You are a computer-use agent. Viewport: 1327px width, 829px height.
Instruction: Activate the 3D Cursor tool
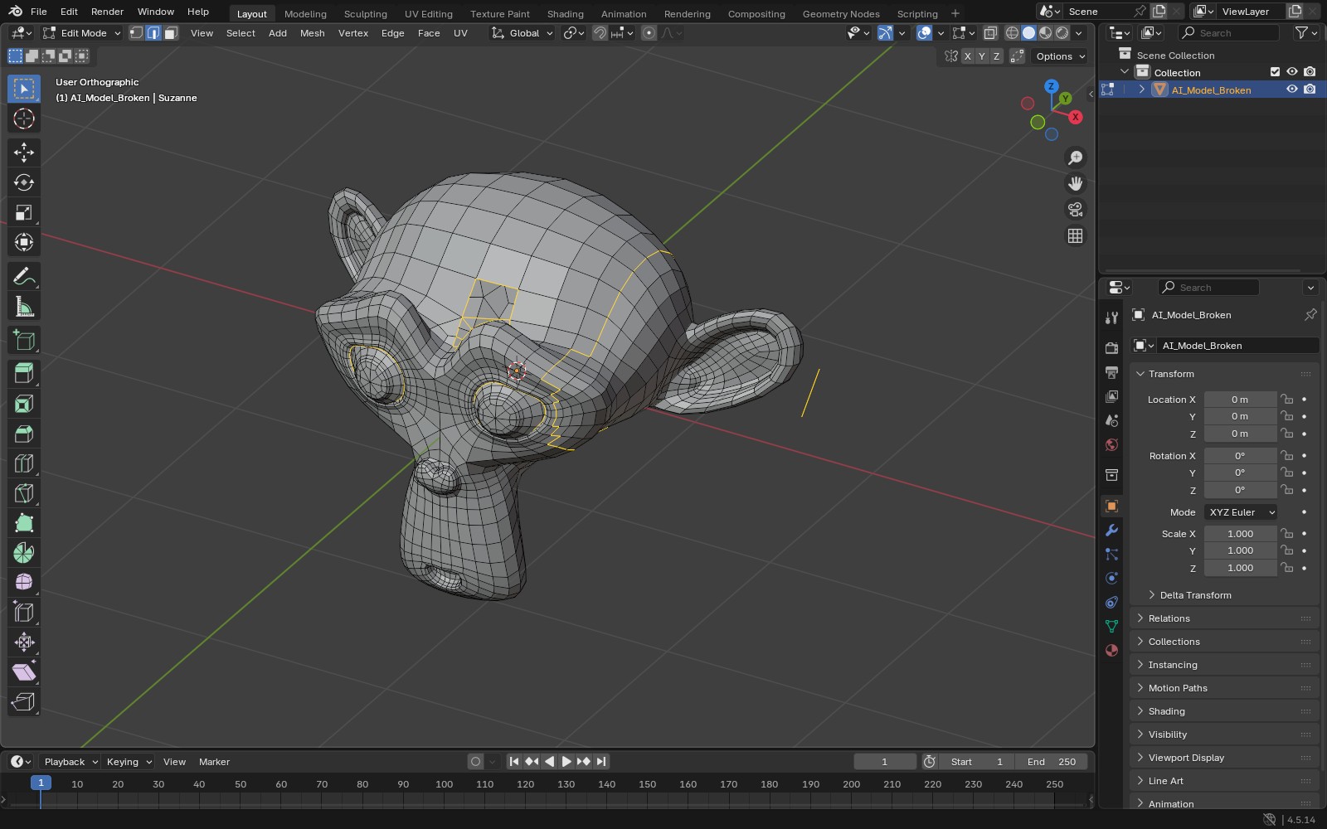pyautogui.click(x=24, y=119)
